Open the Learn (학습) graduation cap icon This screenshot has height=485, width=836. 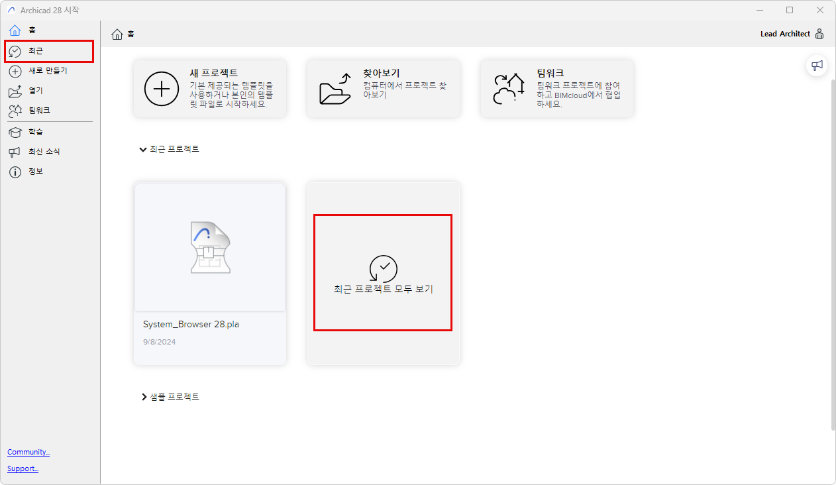[x=15, y=132]
